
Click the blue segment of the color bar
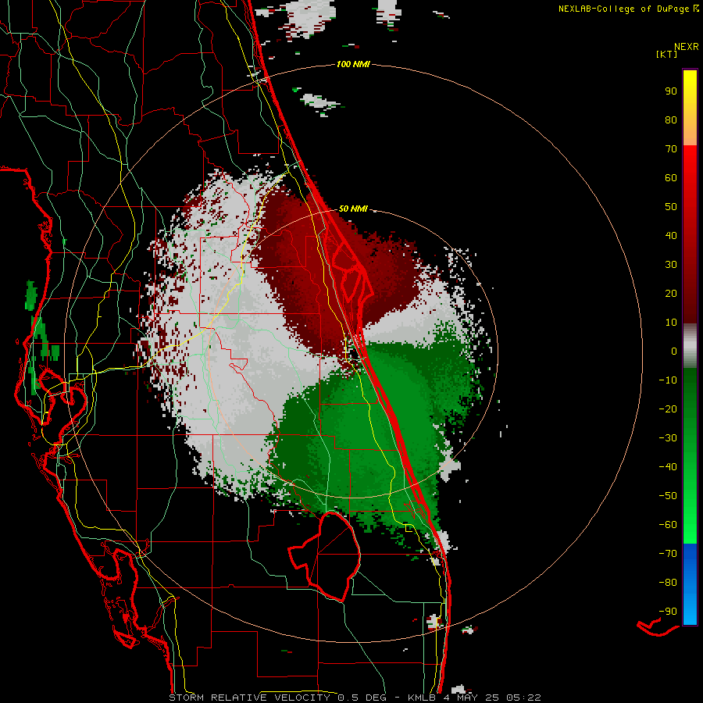[x=690, y=584]
